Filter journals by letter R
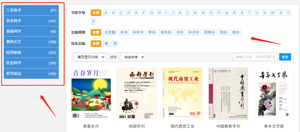This screenshot has height=132, width=300. pos(234,13)
